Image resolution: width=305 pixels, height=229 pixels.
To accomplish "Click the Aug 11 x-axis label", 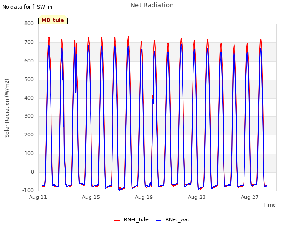I will coord(38,197).
